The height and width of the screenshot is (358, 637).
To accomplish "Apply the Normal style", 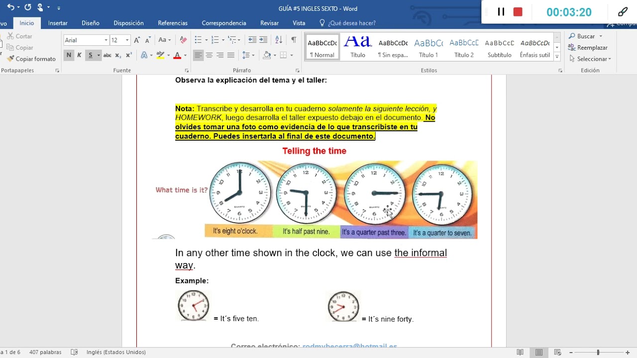I will (x=322, y=48).
